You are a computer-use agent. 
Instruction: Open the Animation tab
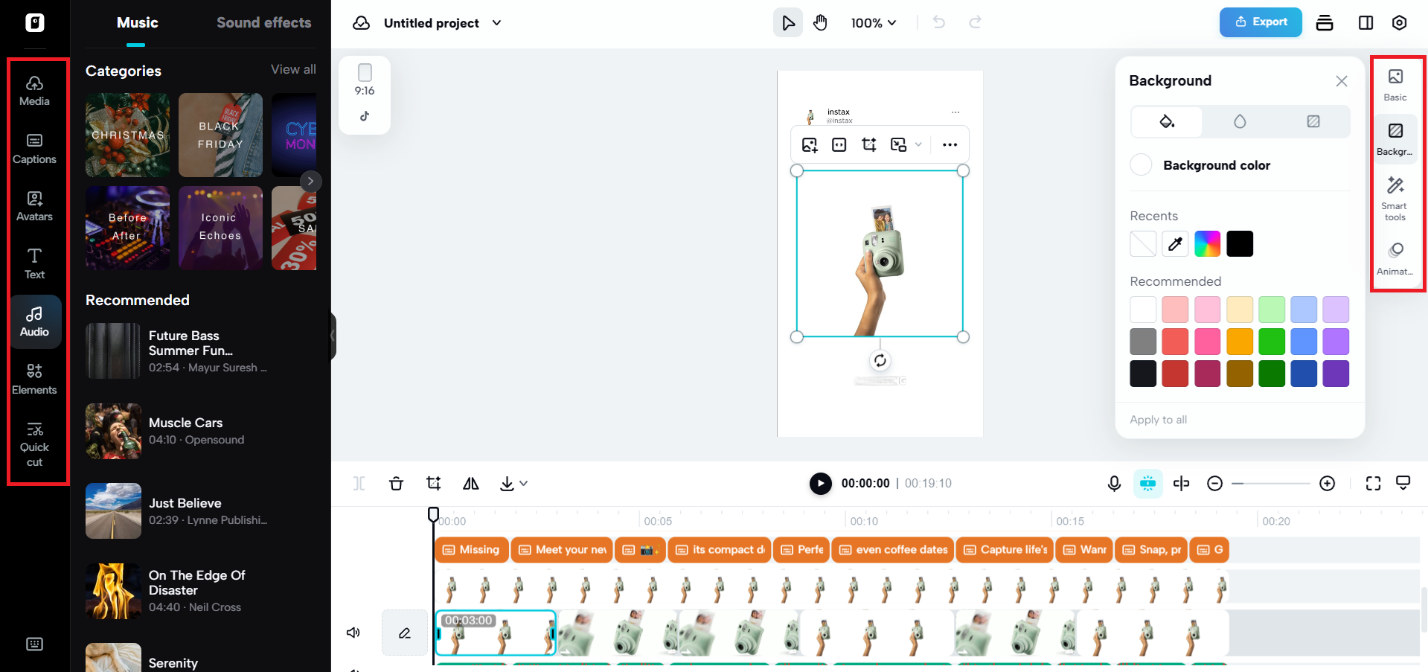point(1395,258)
